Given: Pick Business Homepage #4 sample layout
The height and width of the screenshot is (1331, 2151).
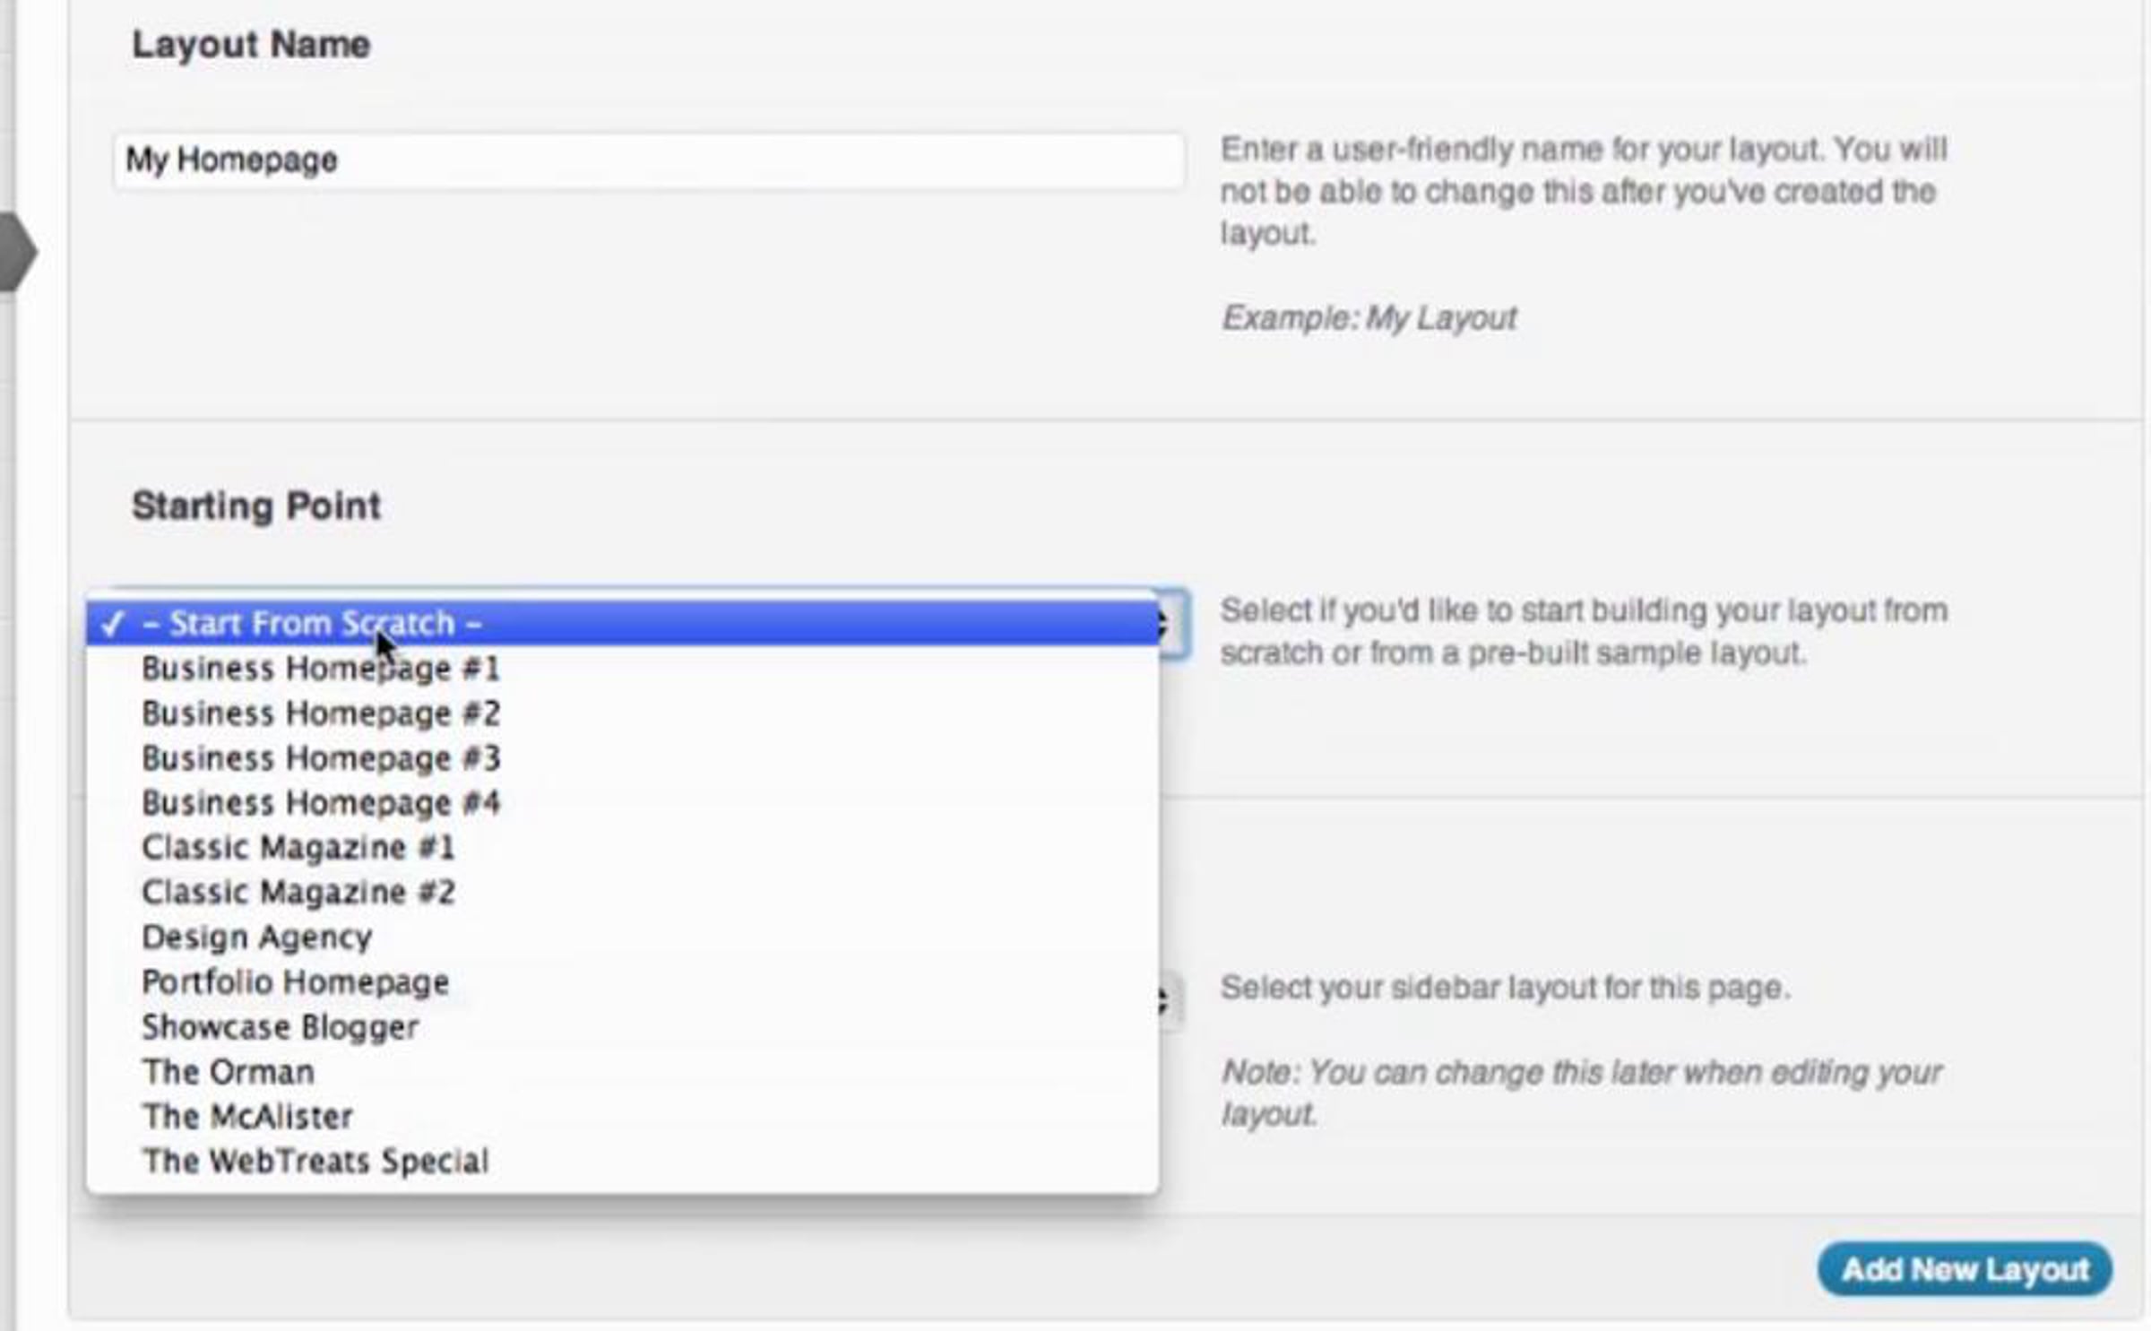Looking at the screenshot, I should (x=623, y=803).
